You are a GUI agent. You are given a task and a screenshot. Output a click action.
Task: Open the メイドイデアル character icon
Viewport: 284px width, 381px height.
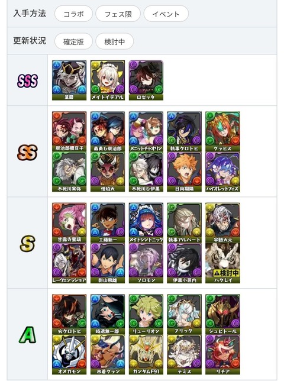point(108,80)
